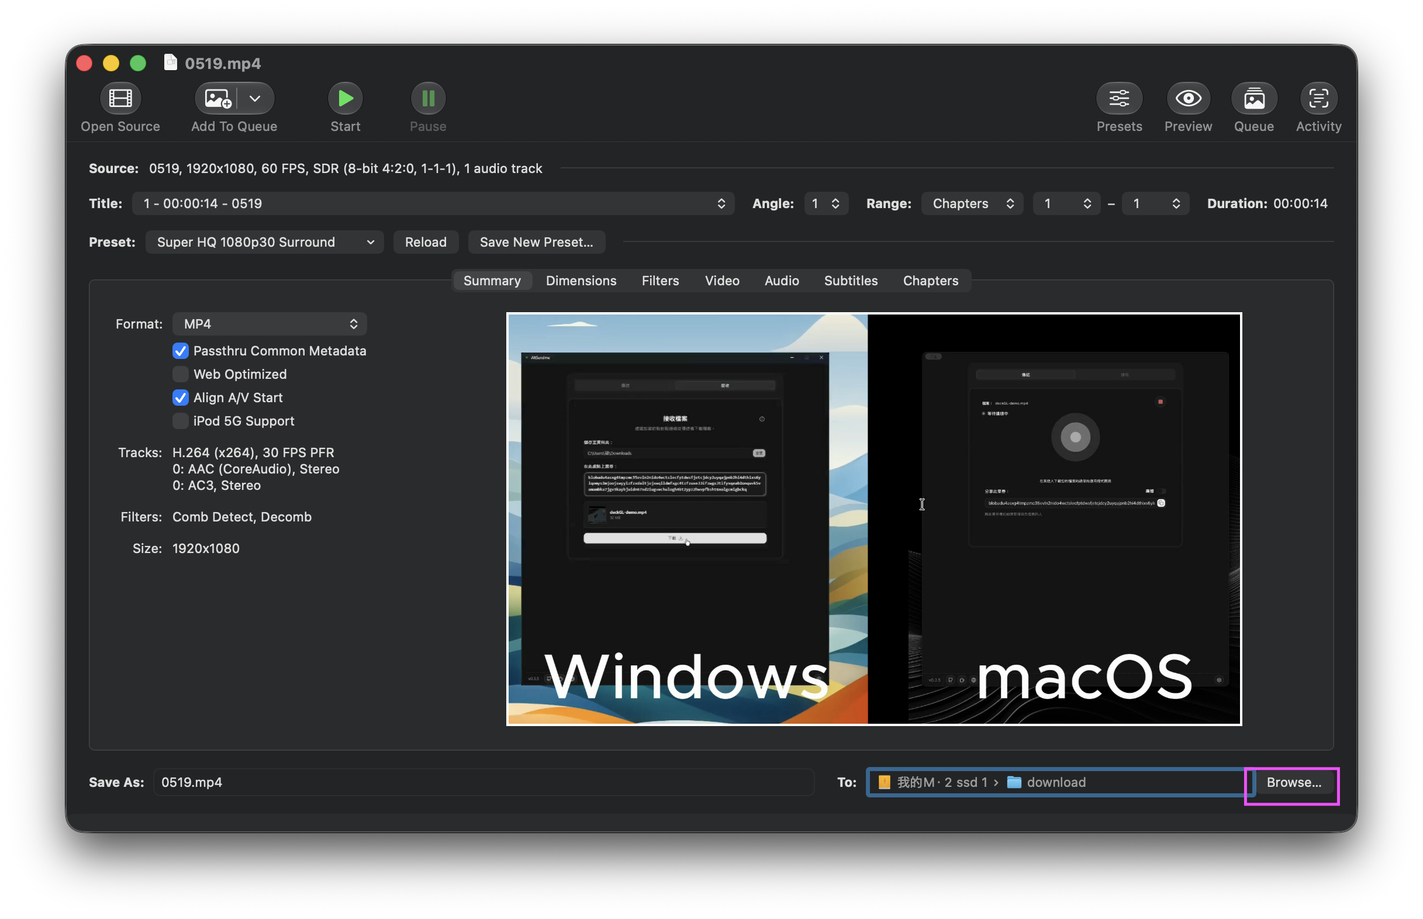This screenshot has width=1423, height=919.
Task: Enable the Web Optimized checkbox
Action: (180, 374)
